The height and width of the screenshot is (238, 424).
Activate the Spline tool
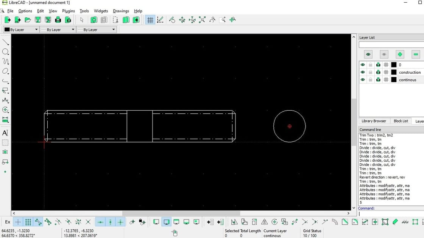click(5, 61)
